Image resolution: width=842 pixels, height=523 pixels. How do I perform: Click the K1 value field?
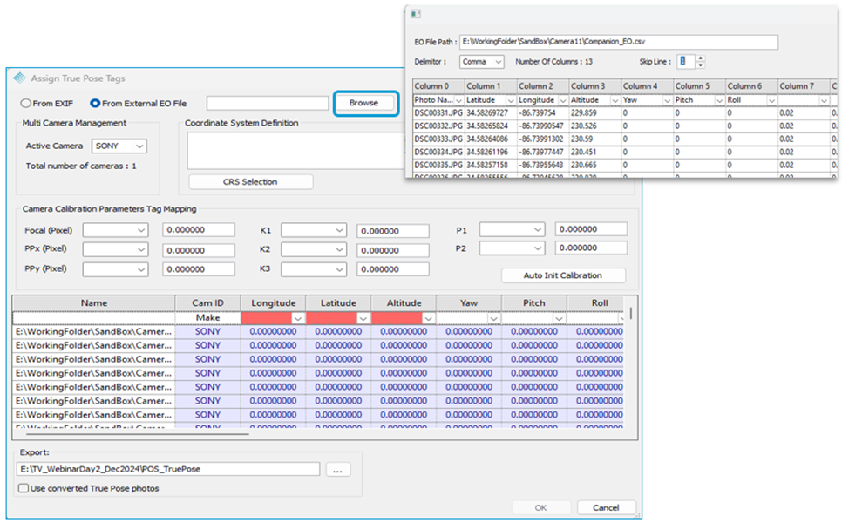(393, 231)
